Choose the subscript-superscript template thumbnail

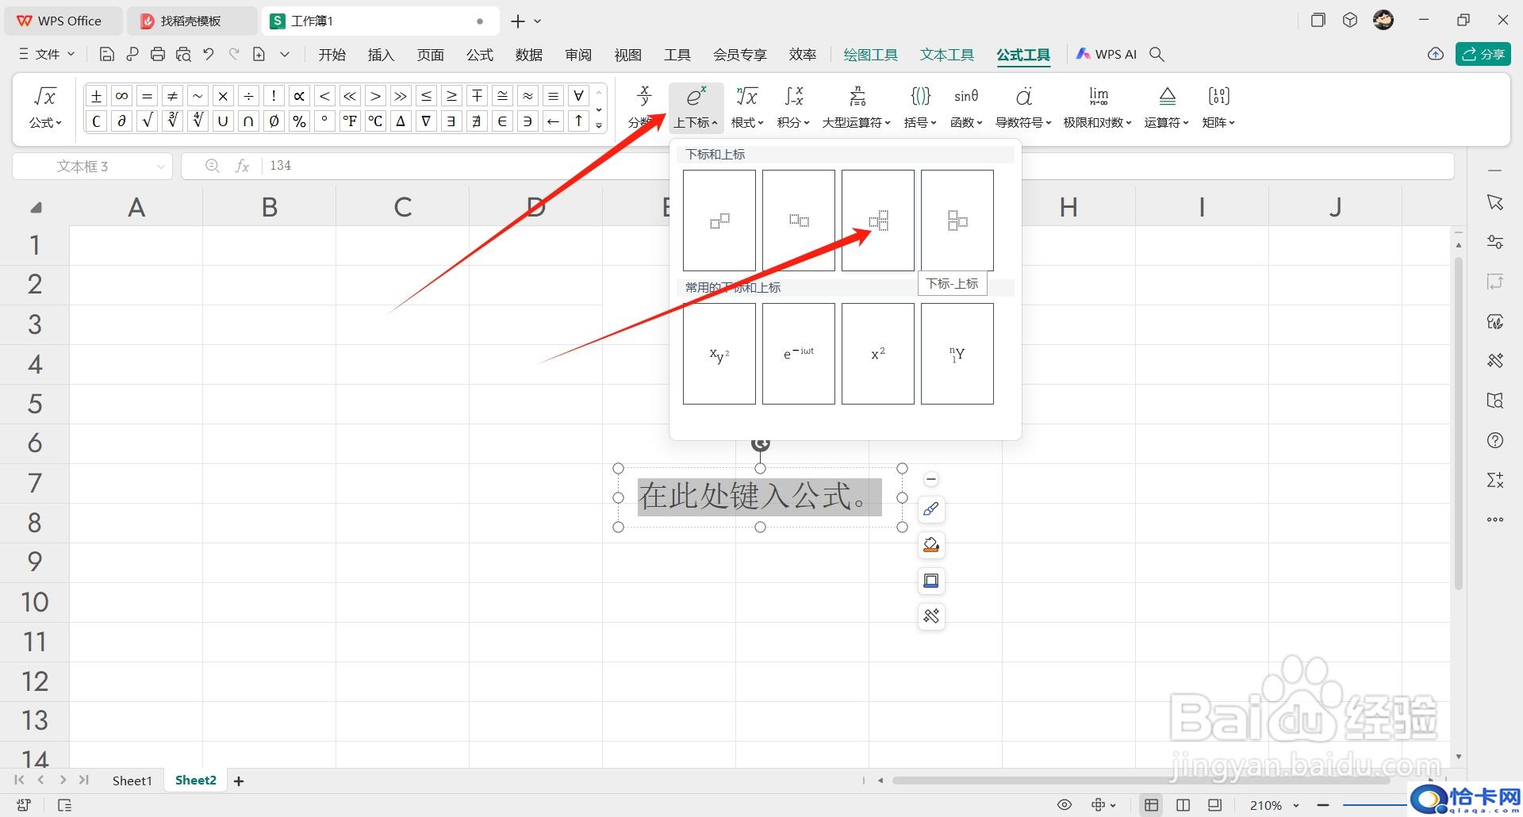tap(878, 221)
